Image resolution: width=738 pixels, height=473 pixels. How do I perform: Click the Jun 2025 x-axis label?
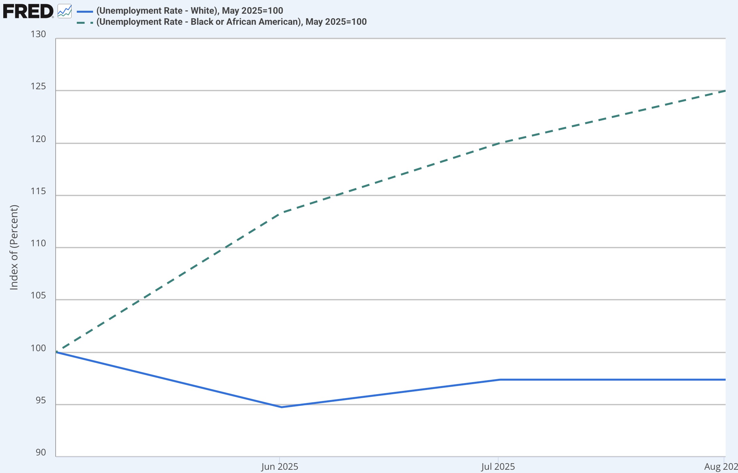(x=280, y=466)
